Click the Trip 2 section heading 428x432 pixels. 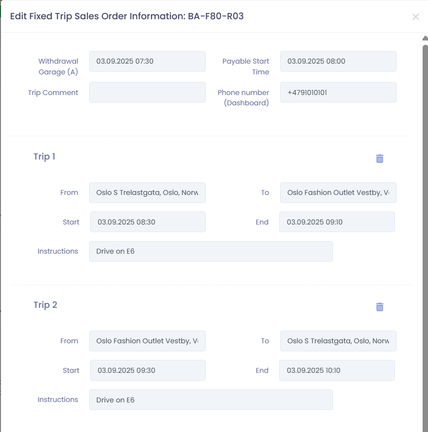(x=45, y=305)
